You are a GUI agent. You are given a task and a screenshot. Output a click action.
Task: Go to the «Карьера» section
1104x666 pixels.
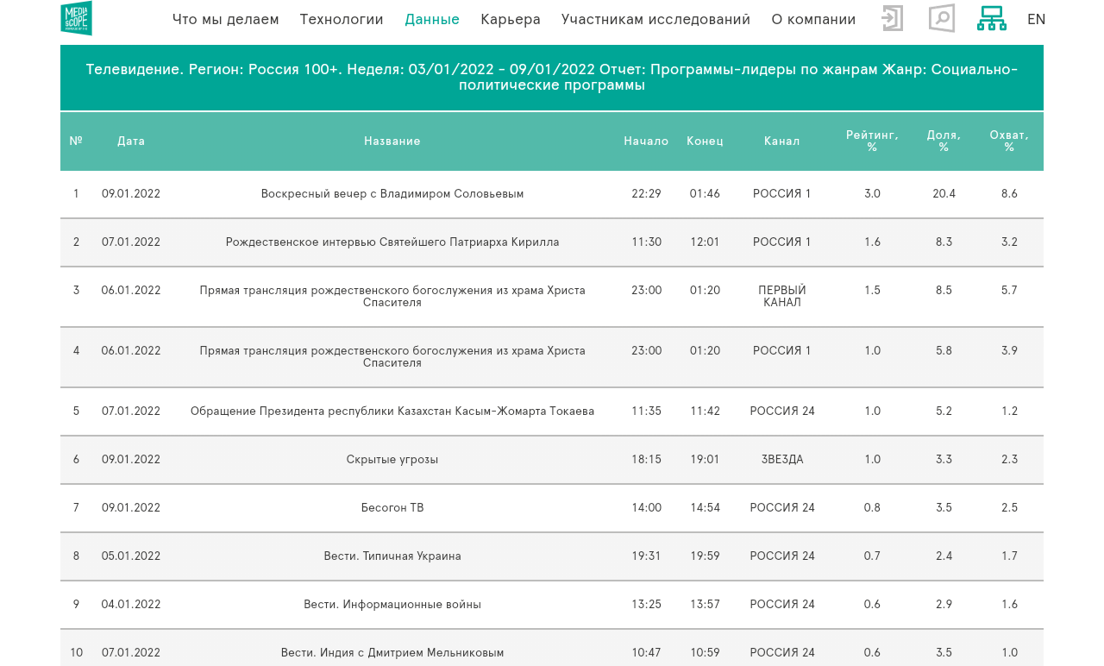point(511,19)
